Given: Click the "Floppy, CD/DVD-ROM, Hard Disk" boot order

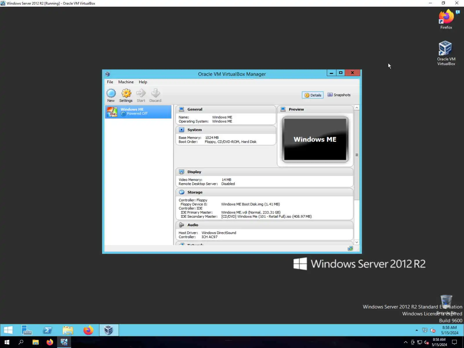Looking at the screenshot, I should (231, 142).
